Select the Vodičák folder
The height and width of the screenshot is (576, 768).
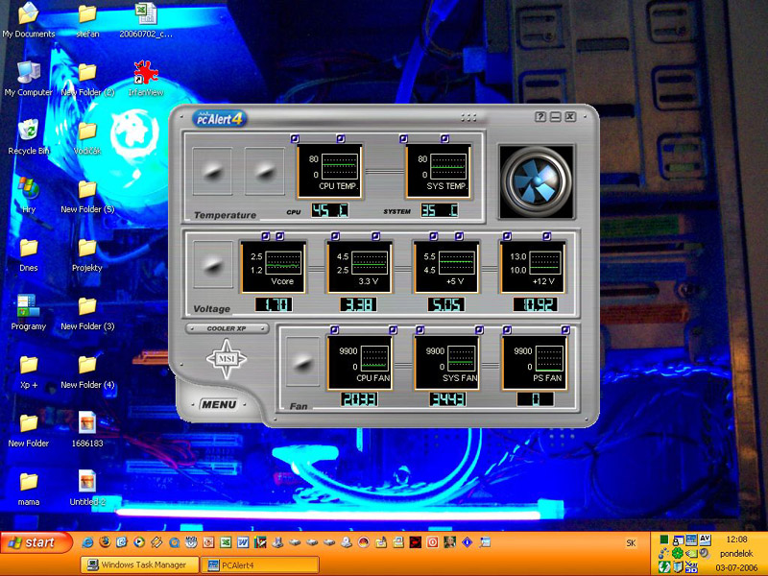(x=87, y=137)
